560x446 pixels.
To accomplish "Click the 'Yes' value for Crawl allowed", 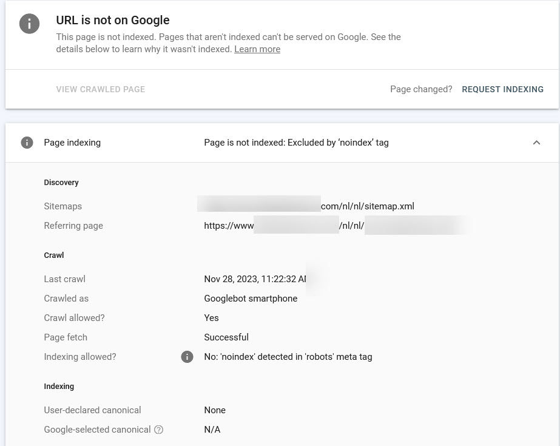I will coord(211,318).
